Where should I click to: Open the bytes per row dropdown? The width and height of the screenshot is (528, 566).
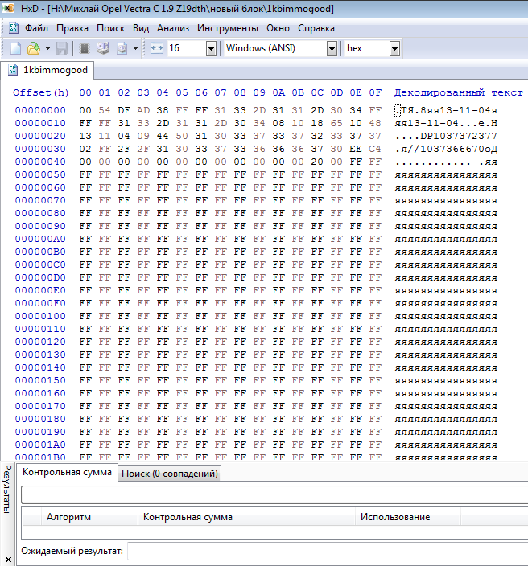click(x=211, y=48)
